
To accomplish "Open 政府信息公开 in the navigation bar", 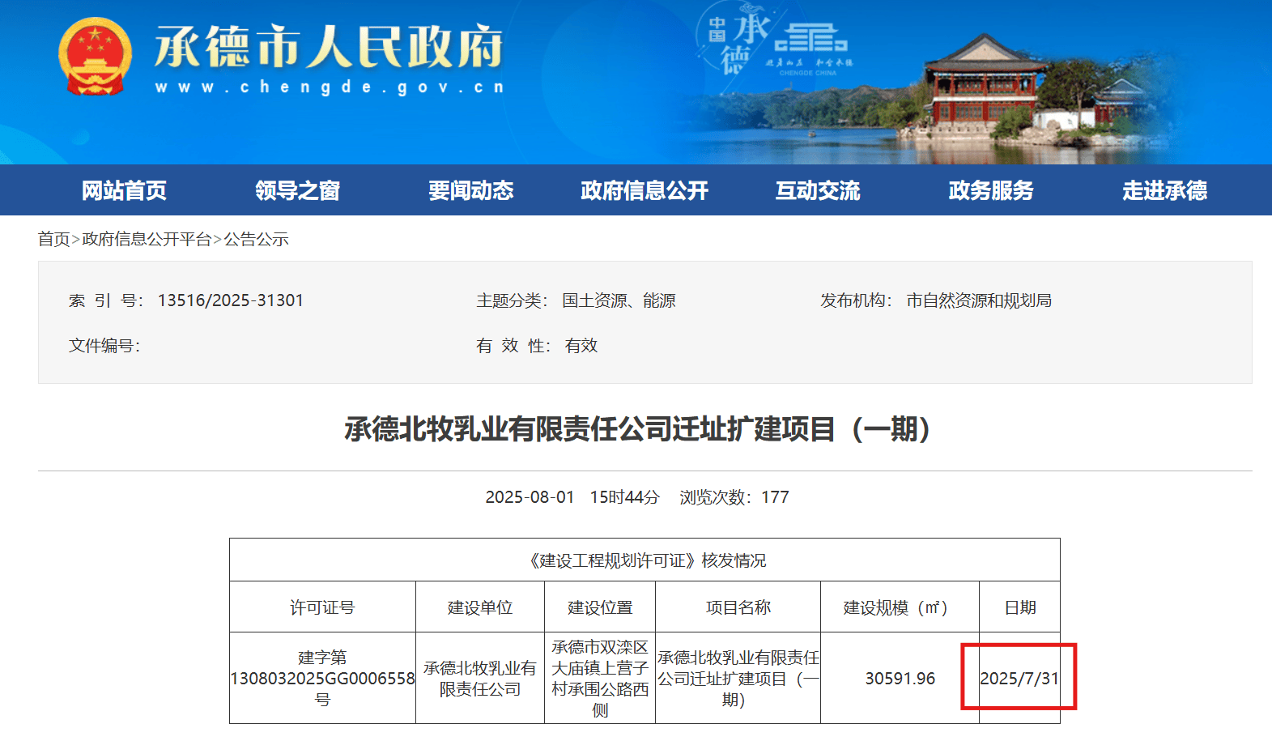I will (644, 190).
